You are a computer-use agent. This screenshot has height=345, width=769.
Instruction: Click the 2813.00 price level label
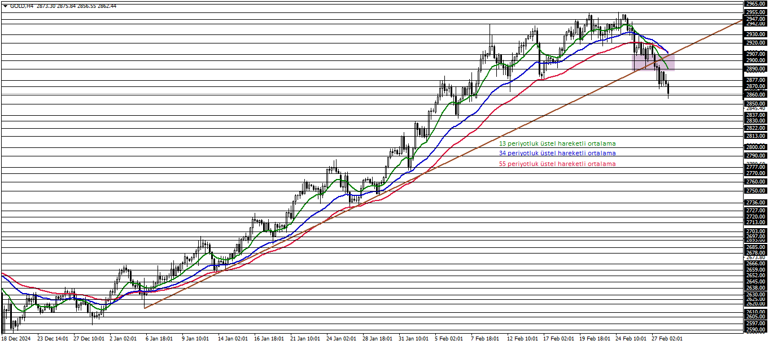[x=755, y=136]
